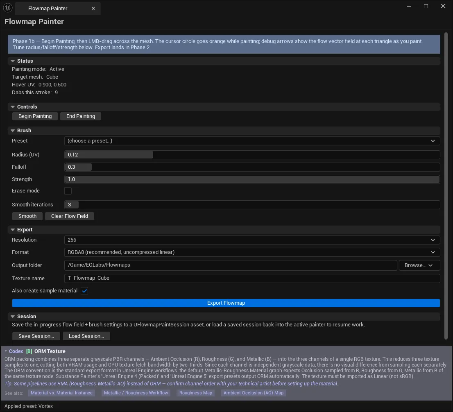
Task: Maximize the Flowmap Painter window
Action: click(x=426, y=7)
